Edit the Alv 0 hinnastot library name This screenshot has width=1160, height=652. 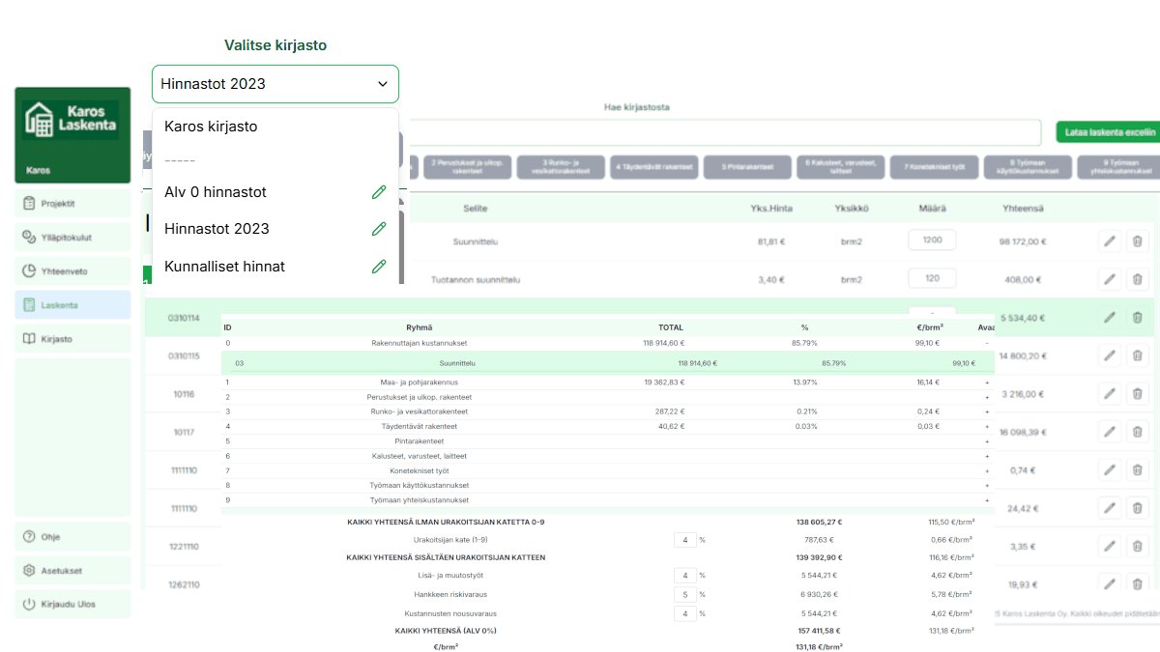point(379,192)
